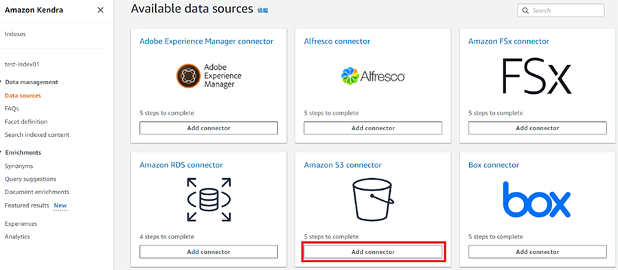The width and height of the screenshot is (618, 270).
Task: Open the Box connector title link
Action: [x=494, y=165]
